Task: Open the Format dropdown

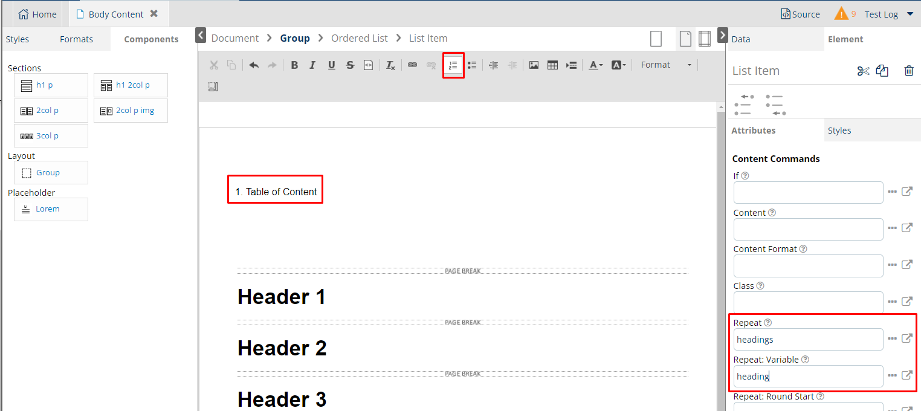Action: point(666,65)
